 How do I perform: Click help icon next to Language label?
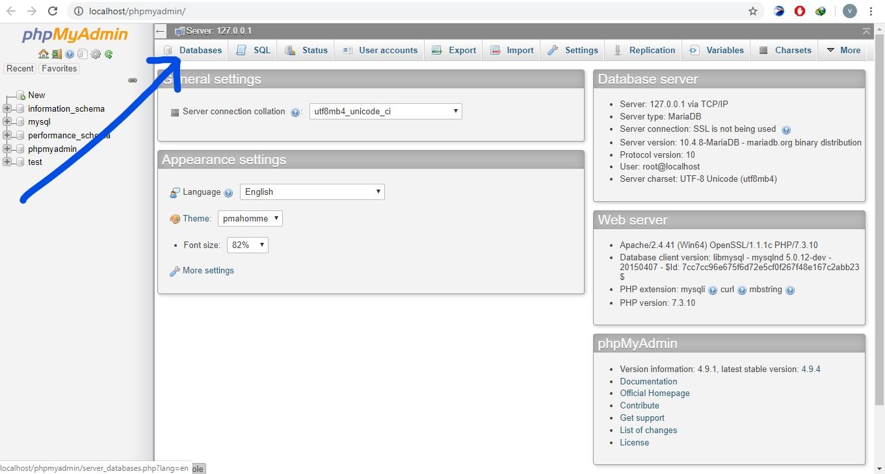click(x=228, y=193)
